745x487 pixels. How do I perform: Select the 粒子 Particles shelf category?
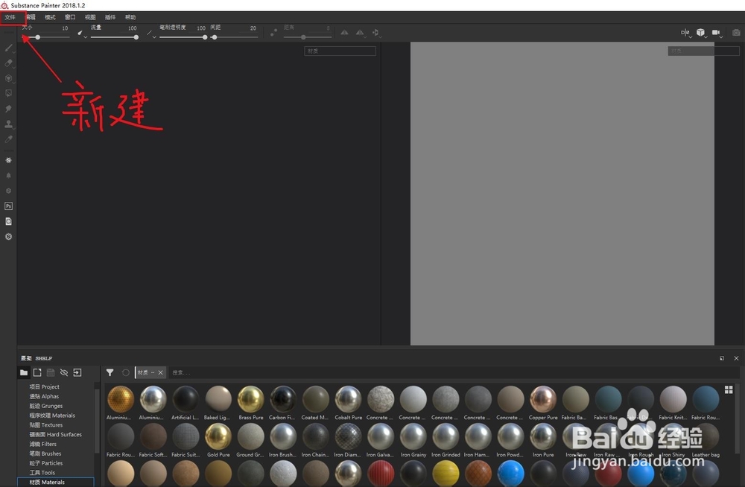(46, 462)
